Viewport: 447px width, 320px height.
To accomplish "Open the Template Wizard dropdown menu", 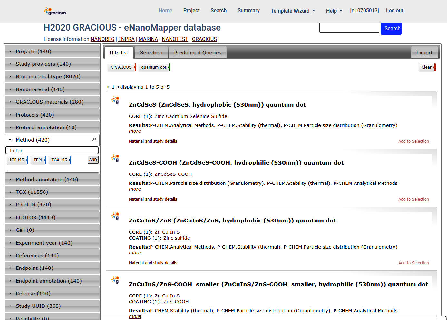I will click(x=293, y=11).
